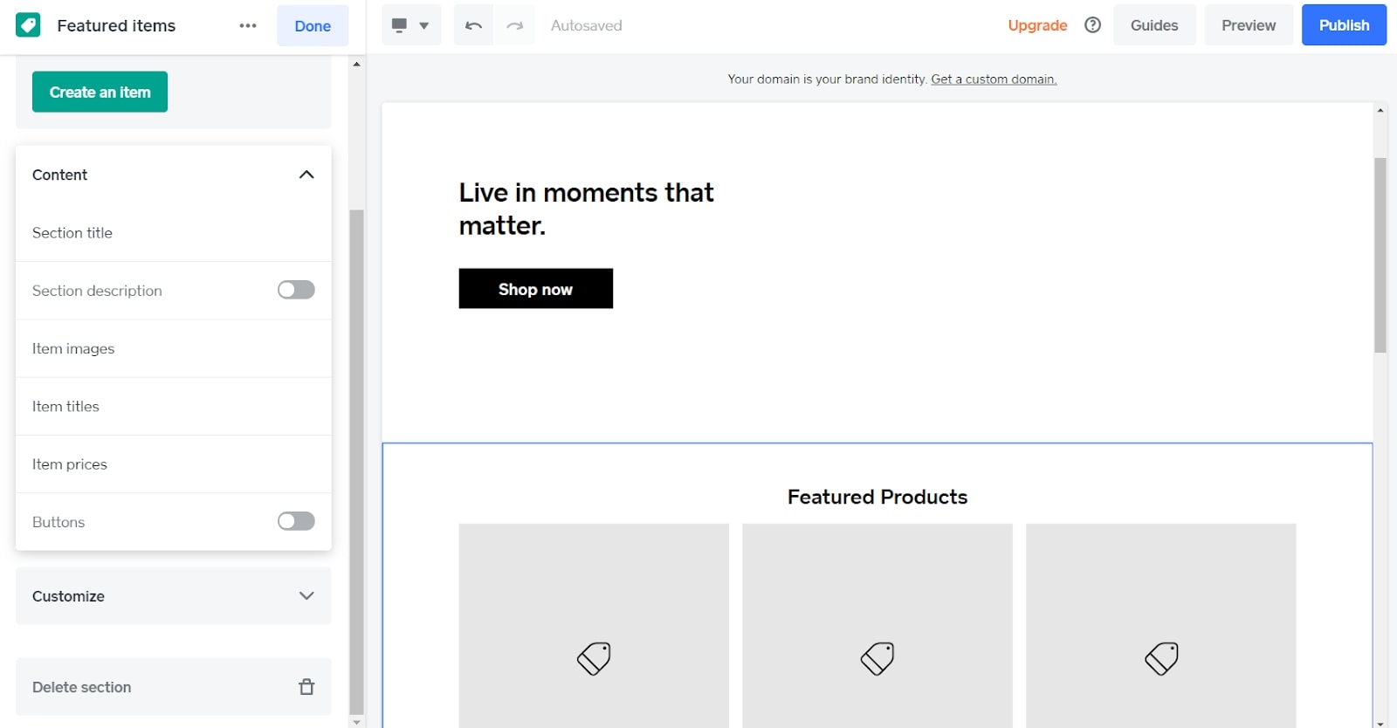This screenshot has height=728, width=1397.
Task: Select the Live in moments that matter heading
Action: [x=586, y=209]
